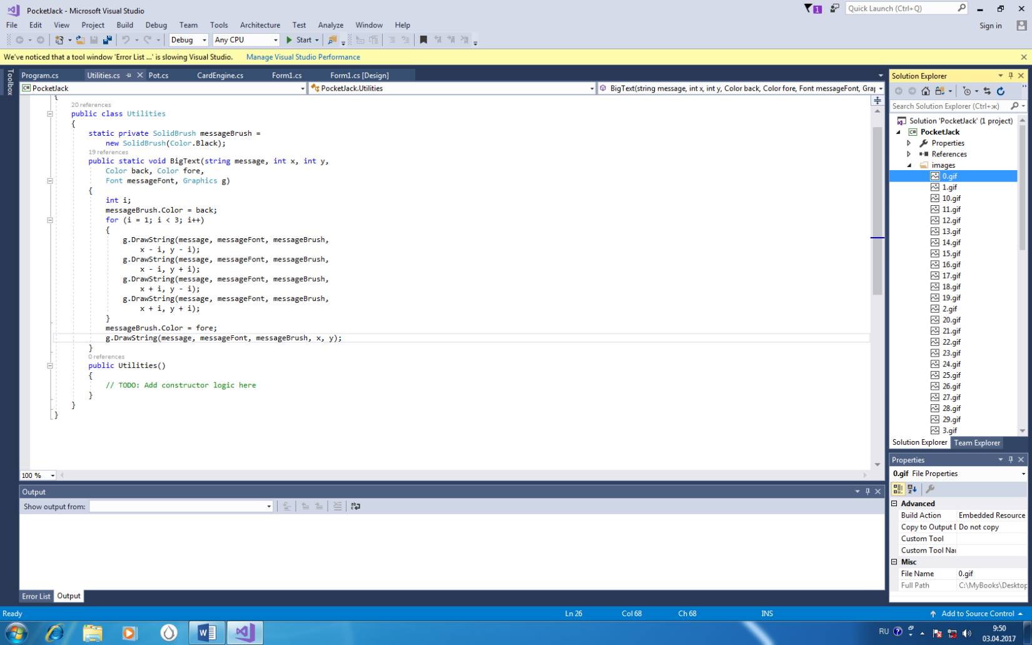Screen dimensions: 1032x645
Task: Click the bookmark icon in the toolbar
Action: tap(423, 40)
